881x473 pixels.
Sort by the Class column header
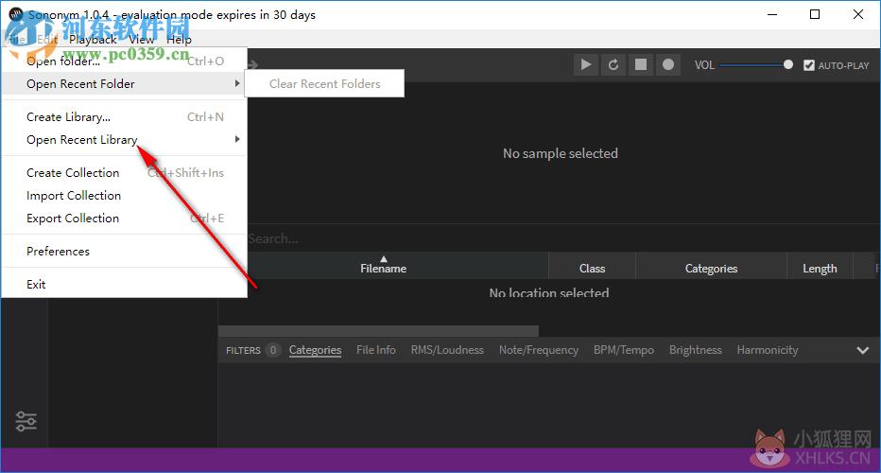click(592, 269)
